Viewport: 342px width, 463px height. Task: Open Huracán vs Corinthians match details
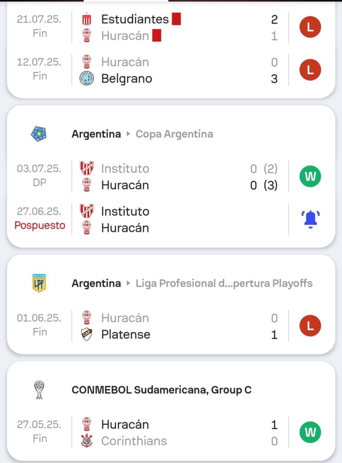coord(181,433)
